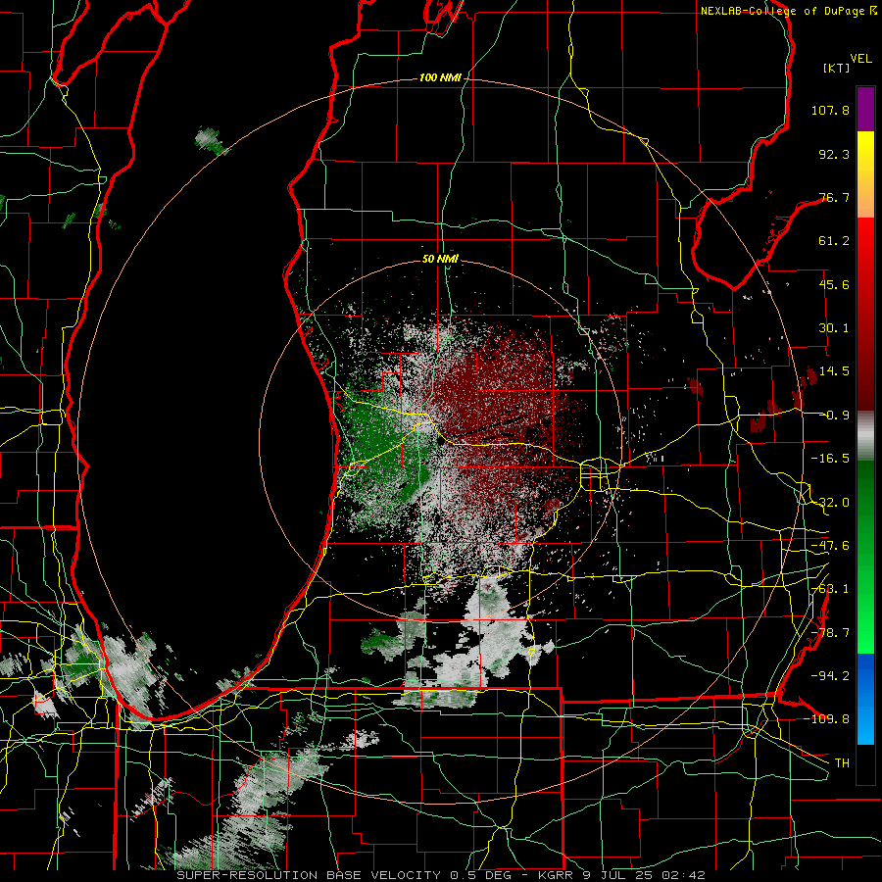Click the -0.9 velocity scale value

[x=834, y=416]
